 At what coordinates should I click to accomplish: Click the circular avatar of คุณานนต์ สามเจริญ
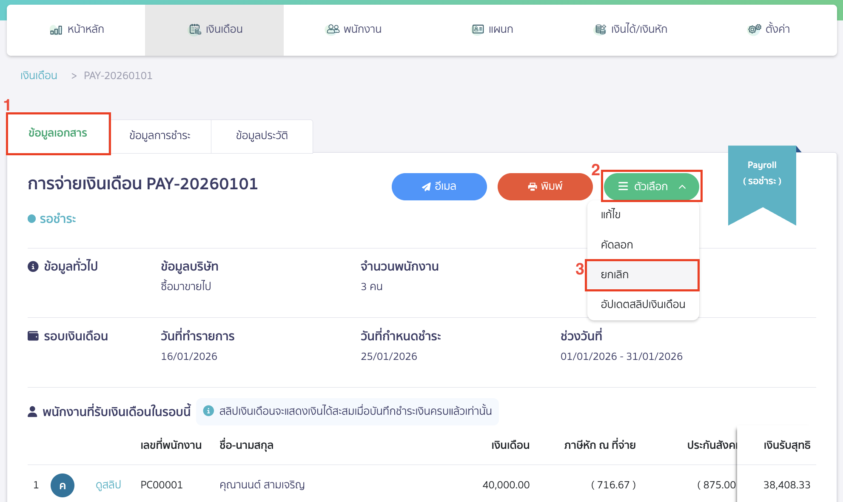[x=63, y=485]
